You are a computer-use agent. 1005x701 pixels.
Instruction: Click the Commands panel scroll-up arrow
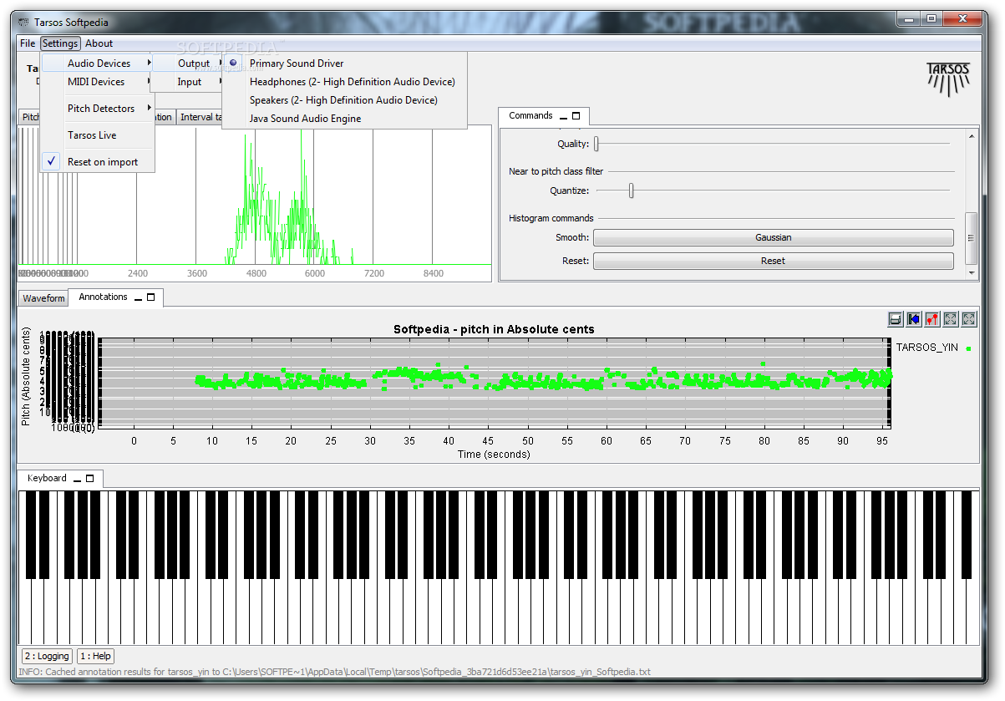tap(972, 135)
